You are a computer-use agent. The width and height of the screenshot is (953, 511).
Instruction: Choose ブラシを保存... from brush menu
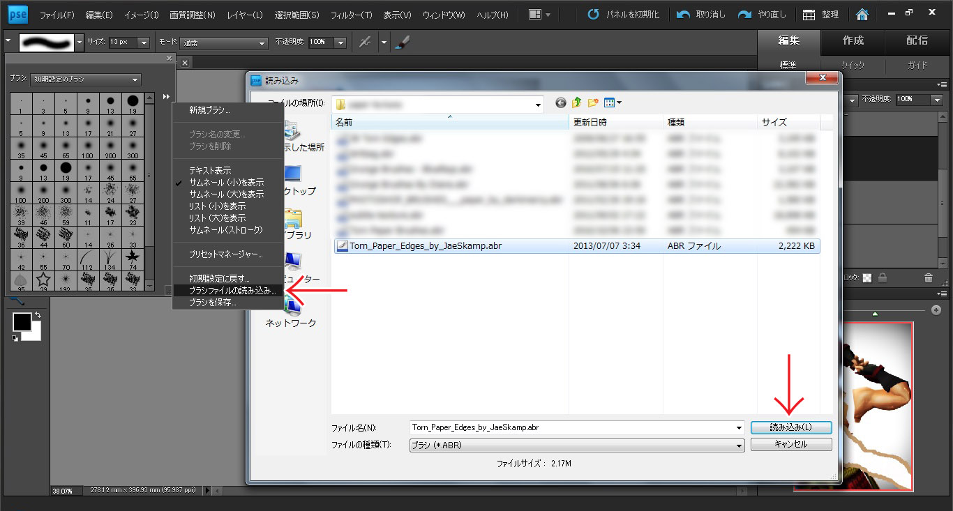pyautogui.click(x=212, y=303)
